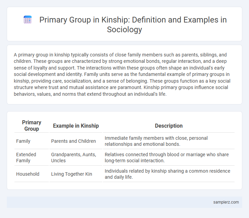Click the 'Extended Family' table cell
Image resolution: width=249 pixels, height=218 pixels.
pyautogui.click(x=32, y=158)
